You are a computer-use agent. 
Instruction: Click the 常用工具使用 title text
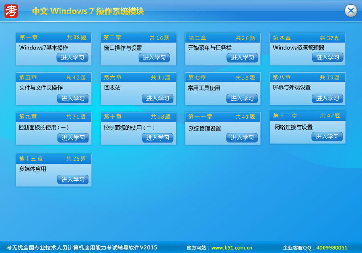pos(204,88)
